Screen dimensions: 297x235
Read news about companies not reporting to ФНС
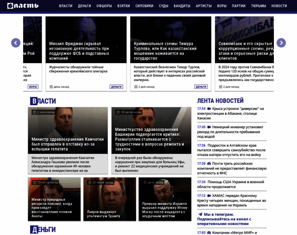pos(232,168)
